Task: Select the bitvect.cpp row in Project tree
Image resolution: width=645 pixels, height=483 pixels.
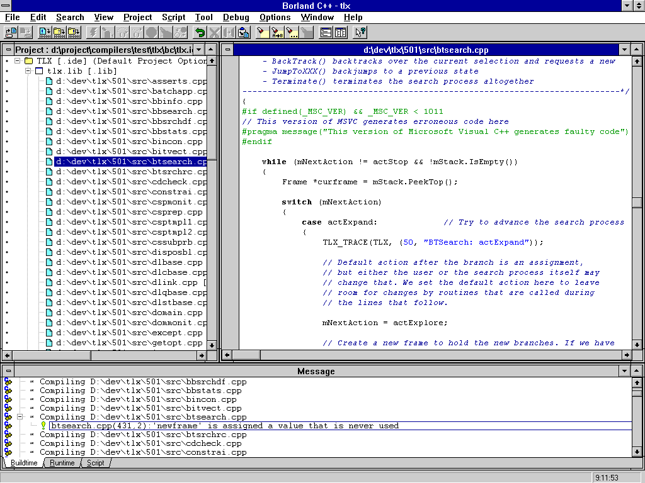Action: [131, 152]
